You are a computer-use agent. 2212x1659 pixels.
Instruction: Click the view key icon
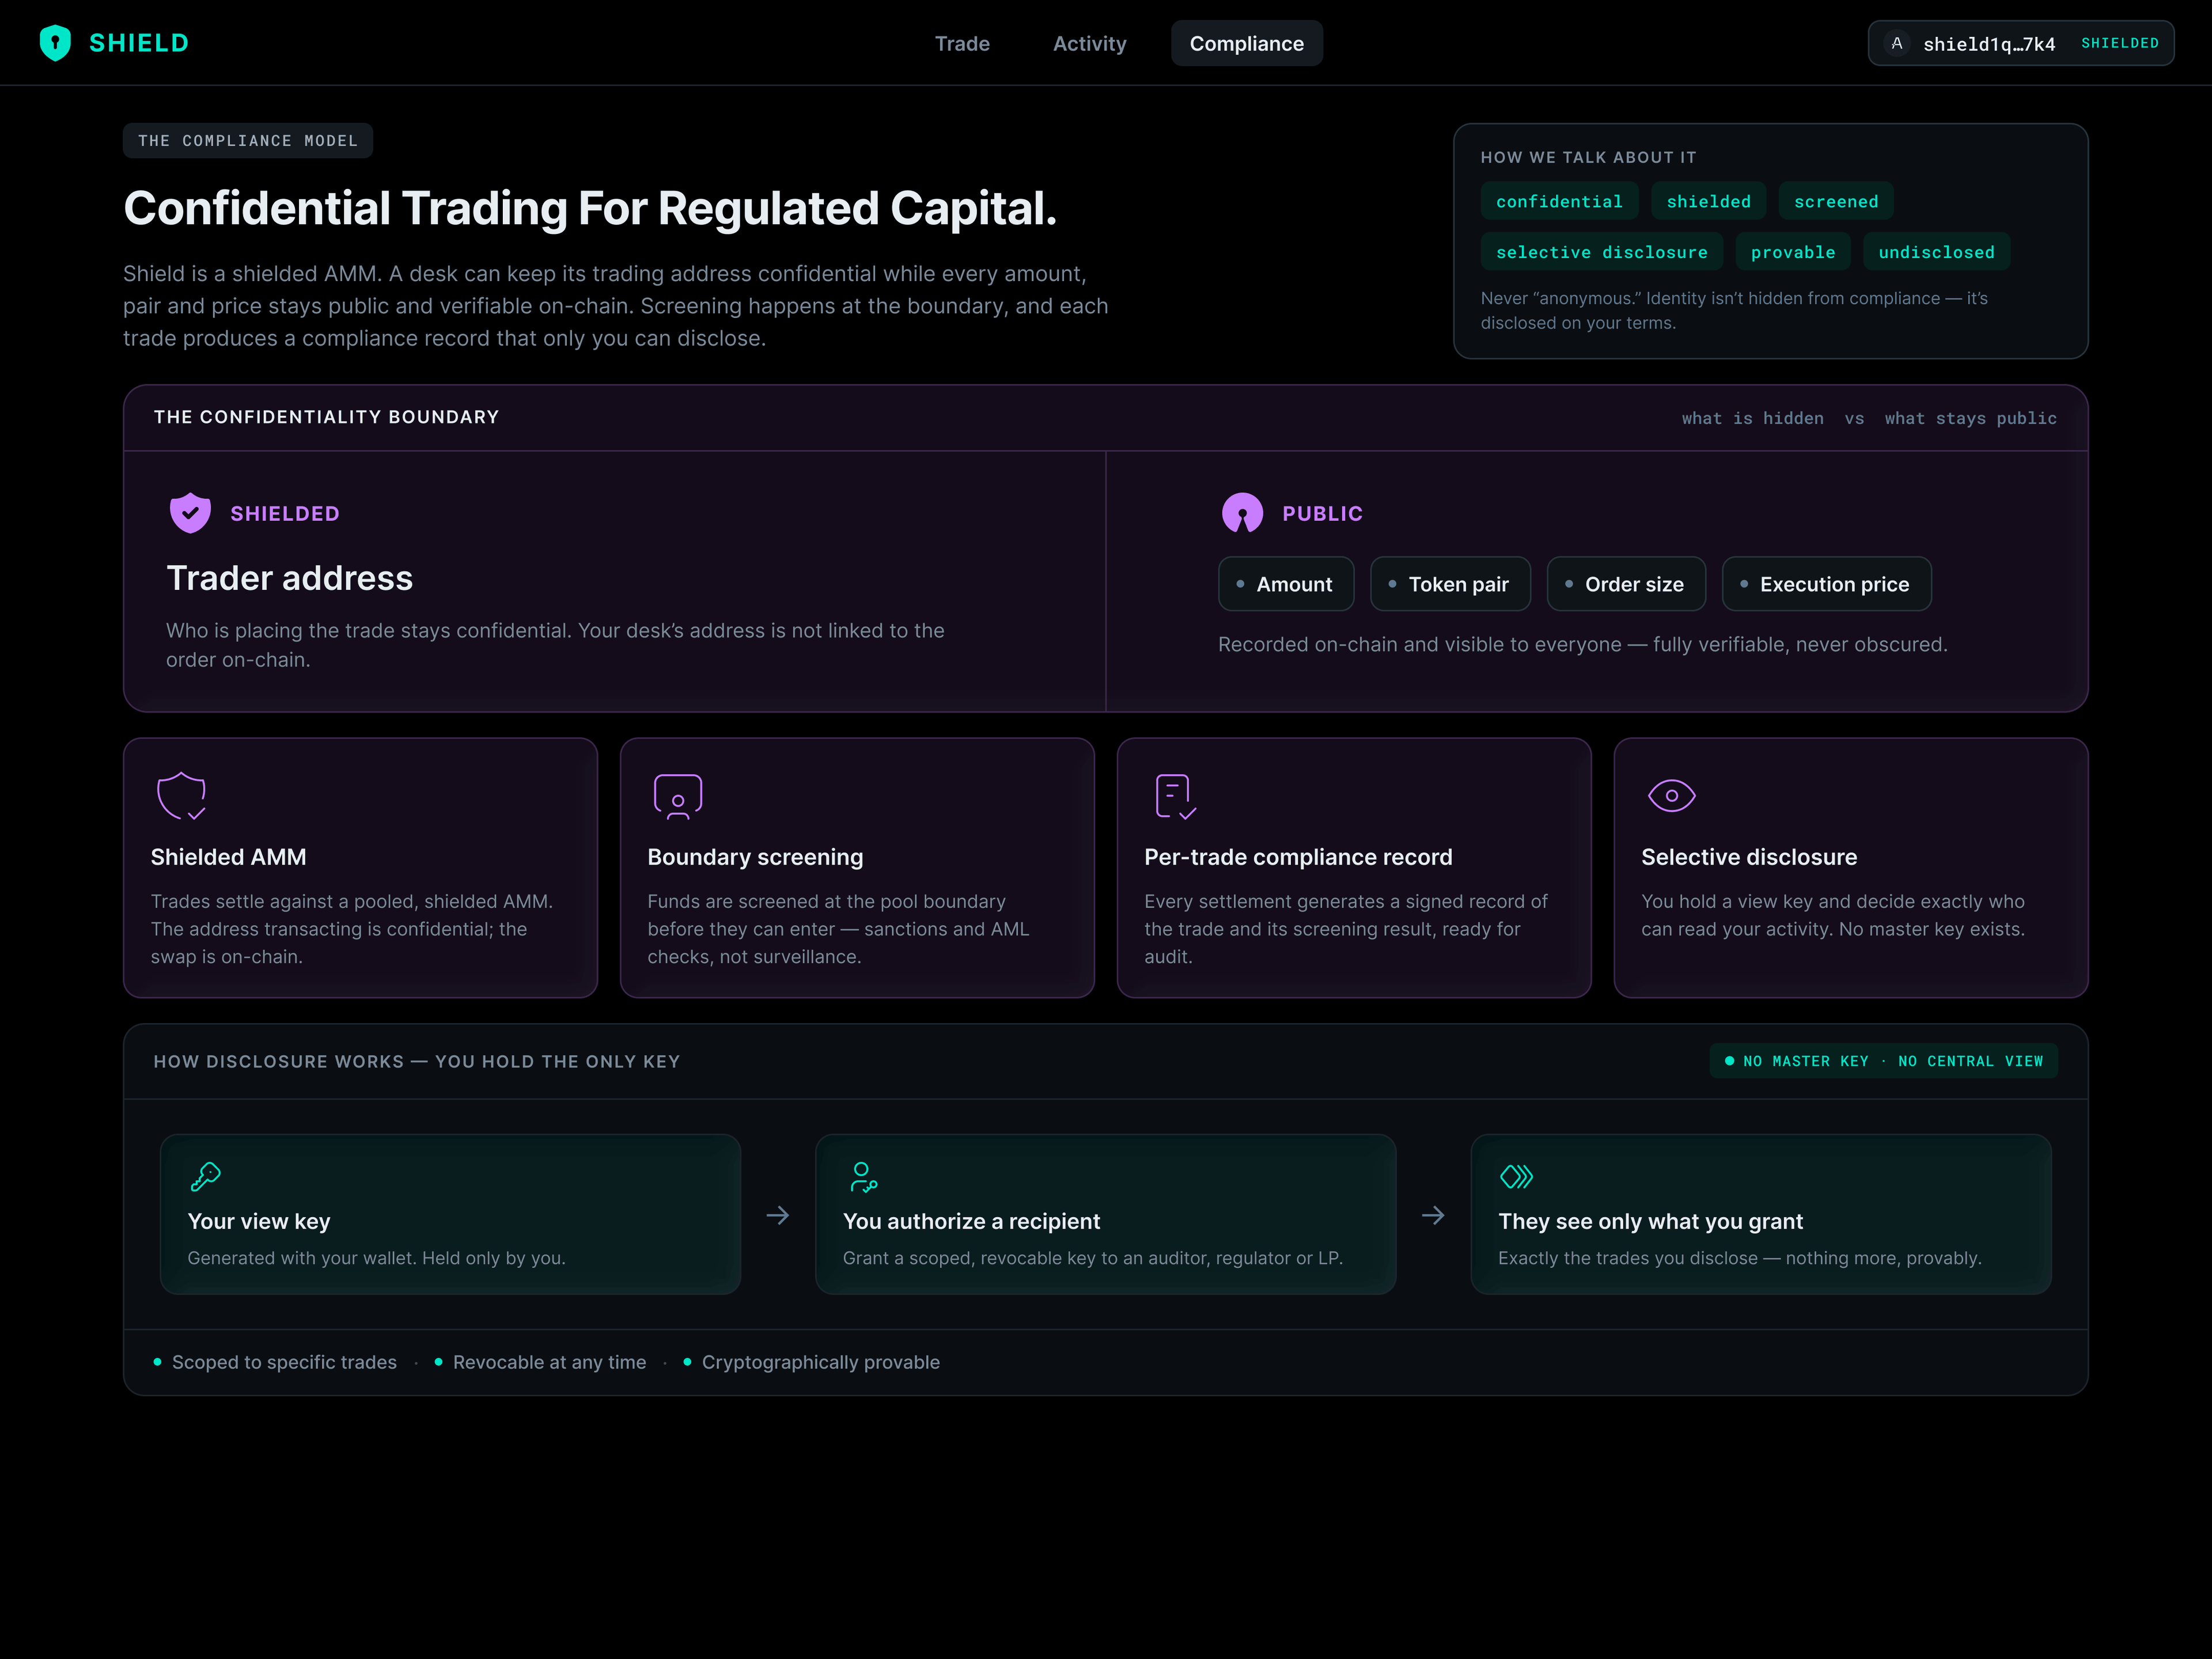(x=205, y=1176)
